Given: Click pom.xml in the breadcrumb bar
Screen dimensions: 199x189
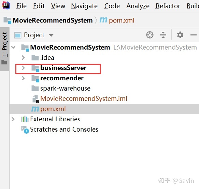Looking at the screenshot, I should 122,21.
